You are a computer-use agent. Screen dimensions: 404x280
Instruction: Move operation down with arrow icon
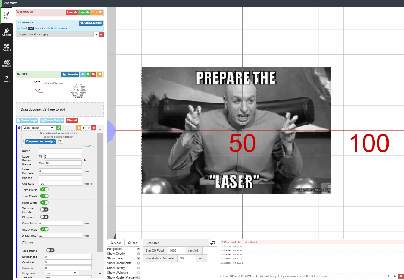pos(89,128)
